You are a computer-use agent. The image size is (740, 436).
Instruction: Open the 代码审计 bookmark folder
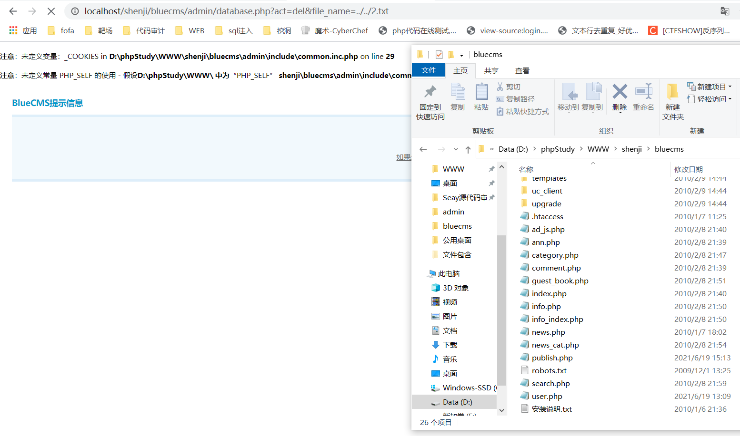click(x=144, y=30)
